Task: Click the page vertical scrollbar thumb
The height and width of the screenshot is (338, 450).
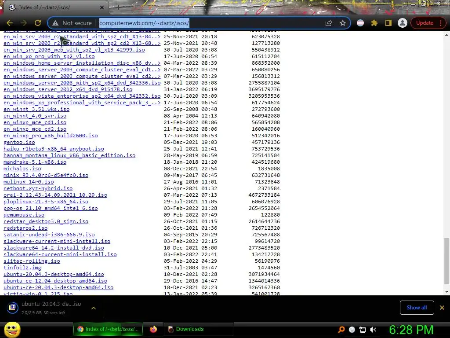Action: (446, 261)
